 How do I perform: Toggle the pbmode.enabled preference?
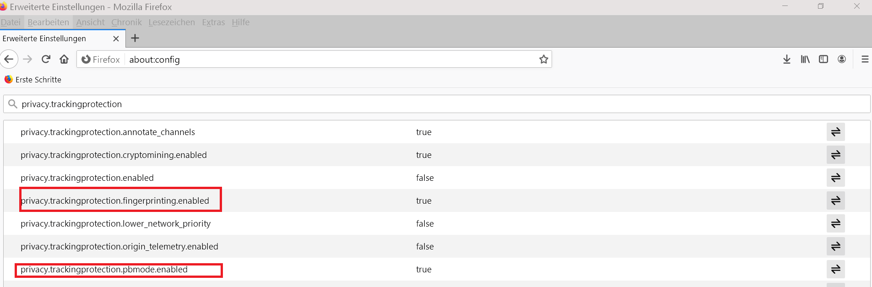pos(835,269)
